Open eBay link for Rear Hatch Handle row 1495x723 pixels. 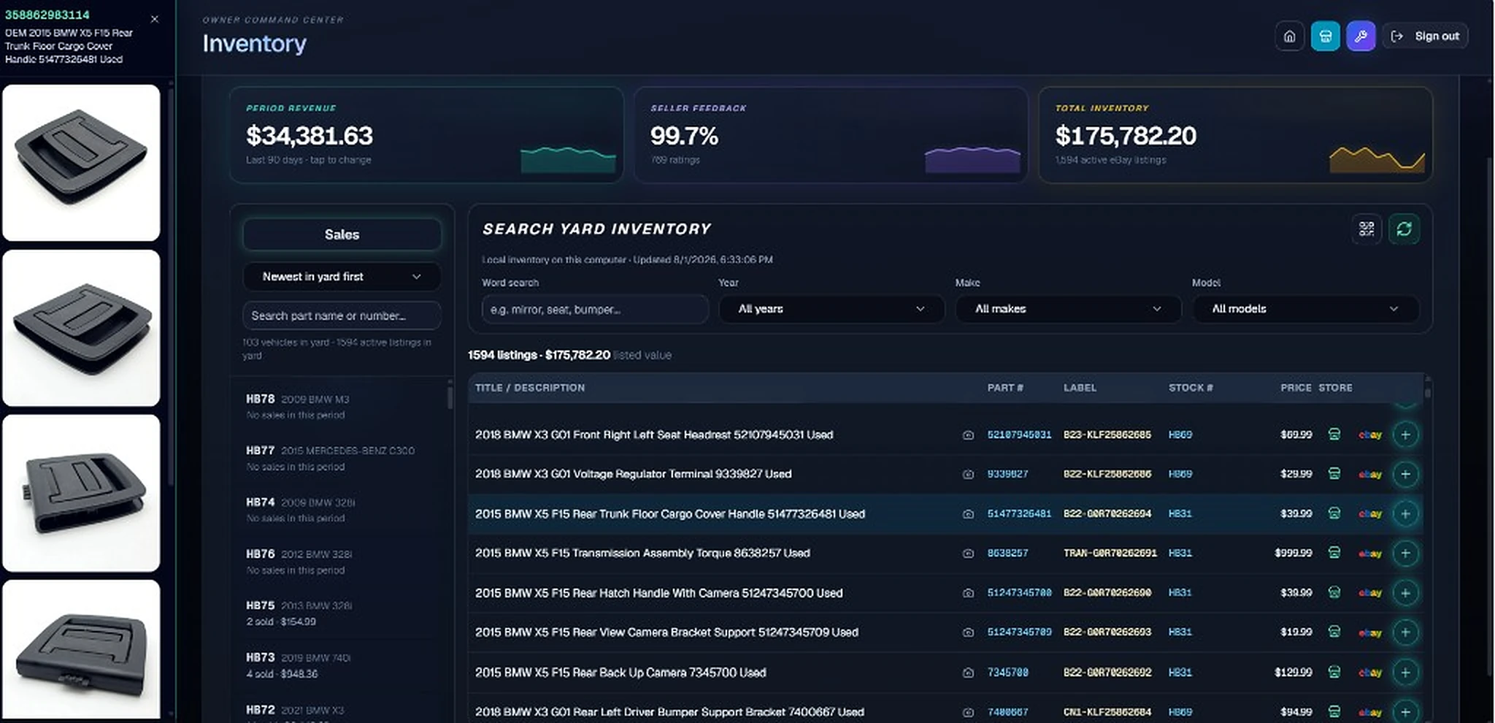(x=1370, y=593)
